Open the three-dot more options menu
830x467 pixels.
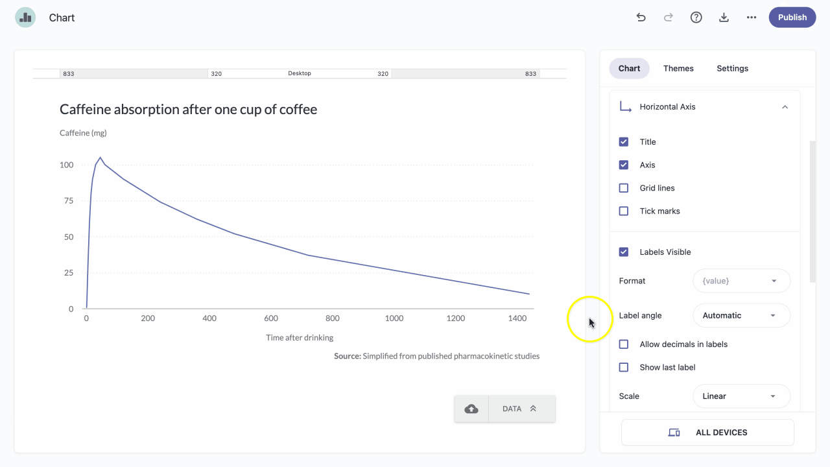coord(752,18)
